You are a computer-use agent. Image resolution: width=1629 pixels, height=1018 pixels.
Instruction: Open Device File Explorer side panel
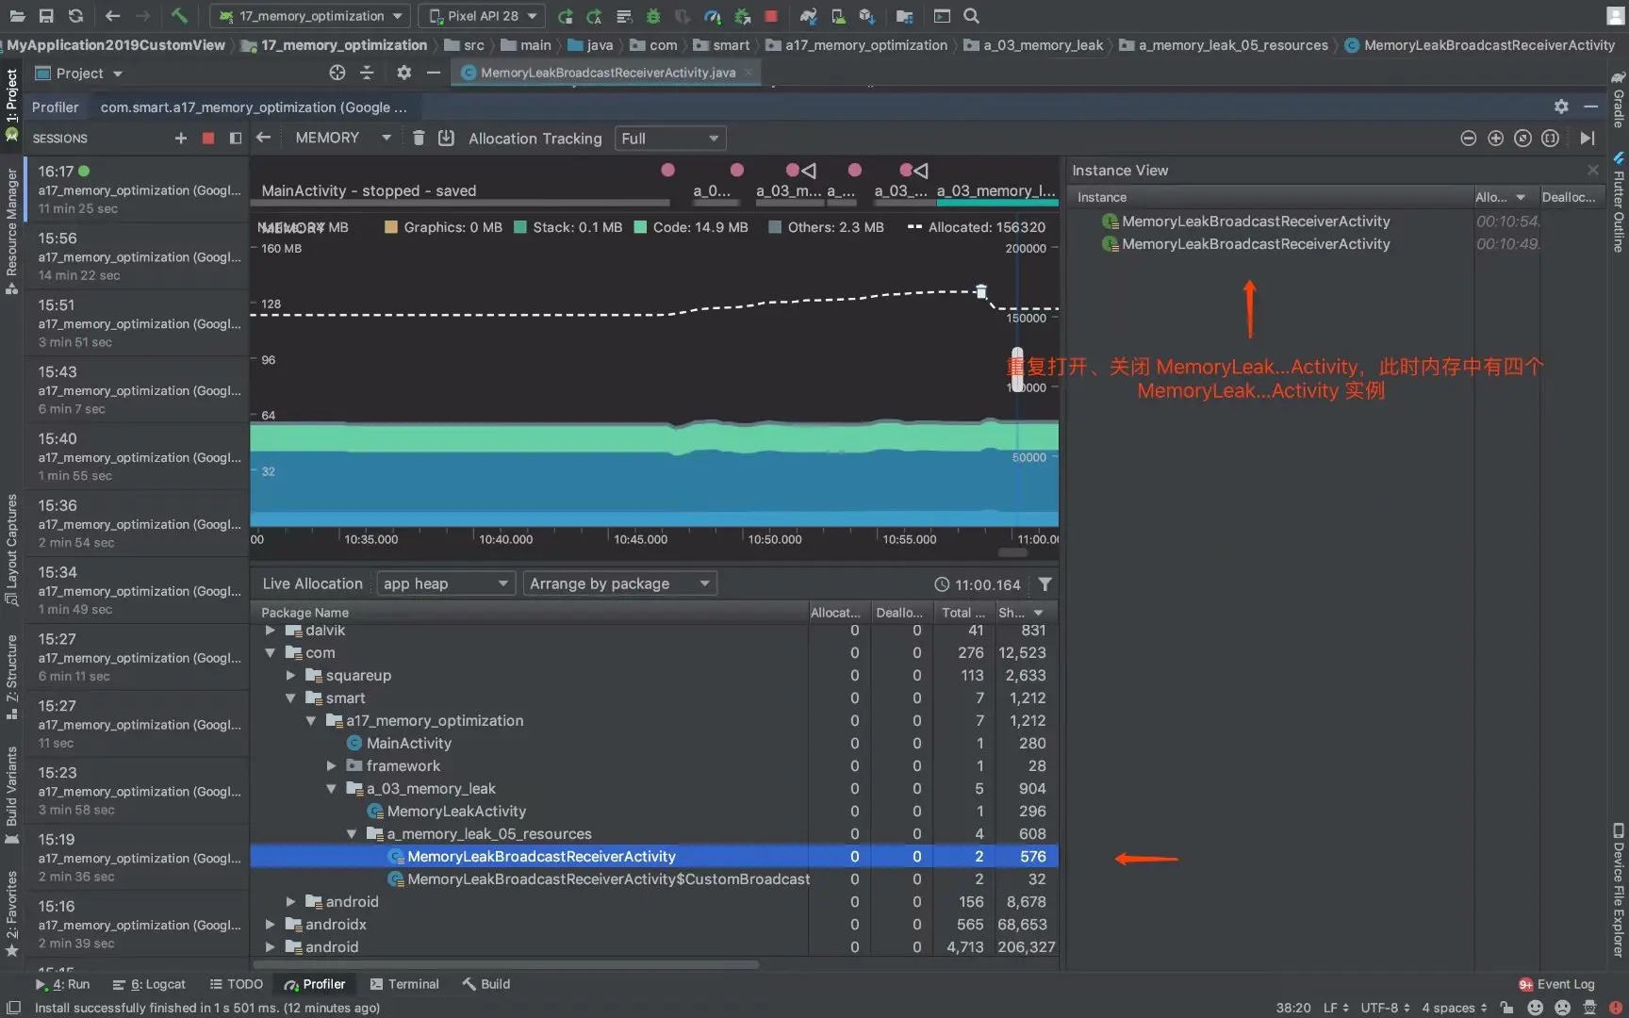(x=1618, y=891)
